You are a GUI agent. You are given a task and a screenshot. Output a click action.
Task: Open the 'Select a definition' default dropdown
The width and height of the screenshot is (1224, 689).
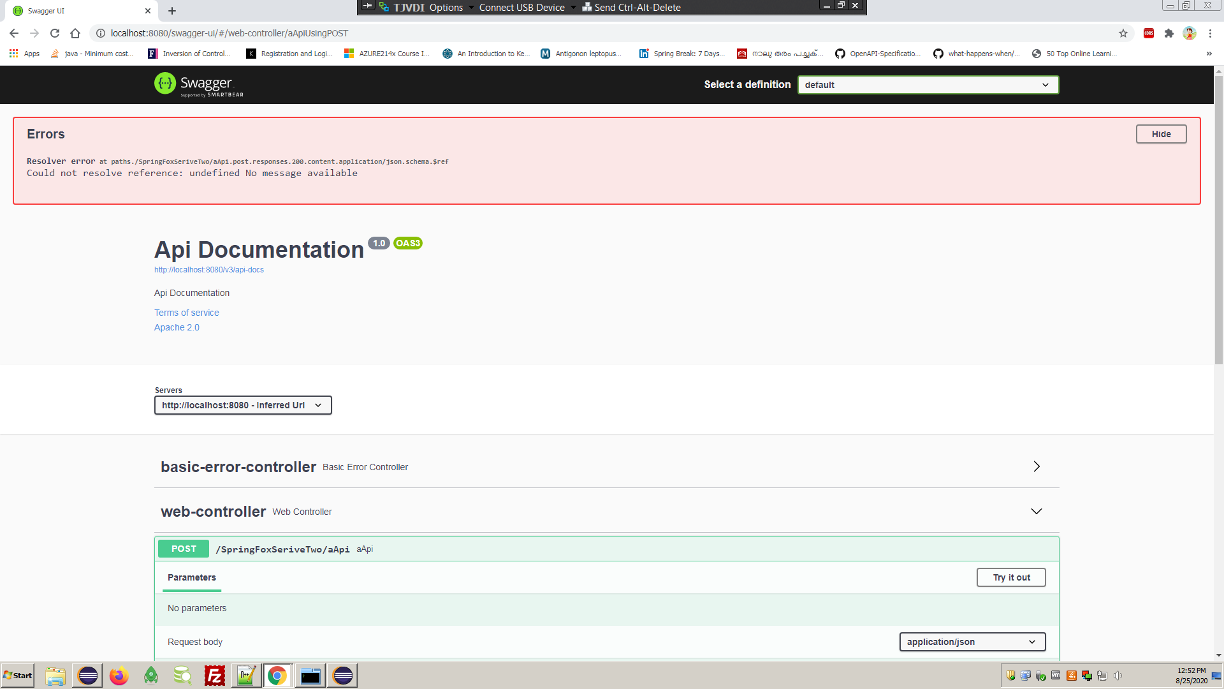(928, 85)
